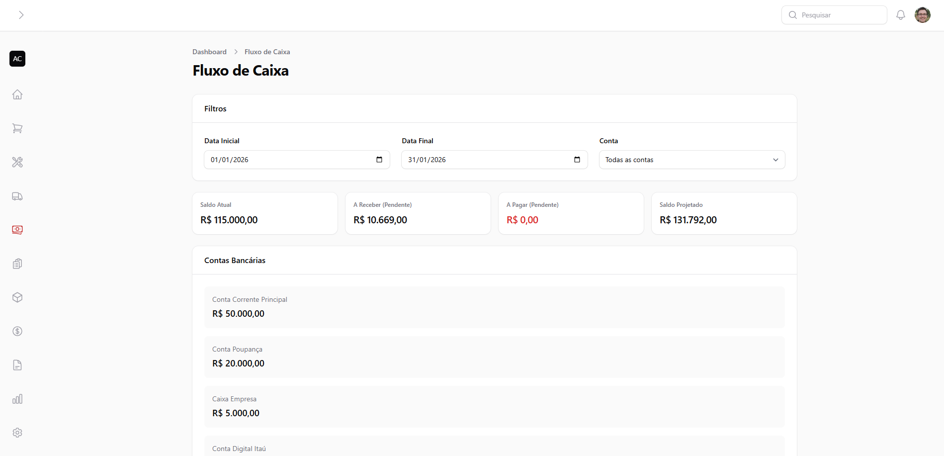The width and height of the screenshot is (944, 456).
Task: Expand the sidebar with chevron arrow
Action: click(21, 15)
